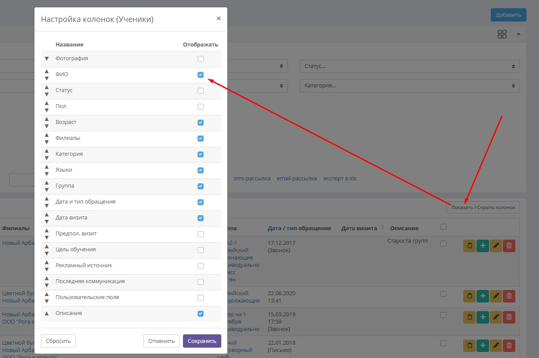Tick the select-all checkbox in table header
The width and height of the screenshot is (539, 358).
[443, 227]
